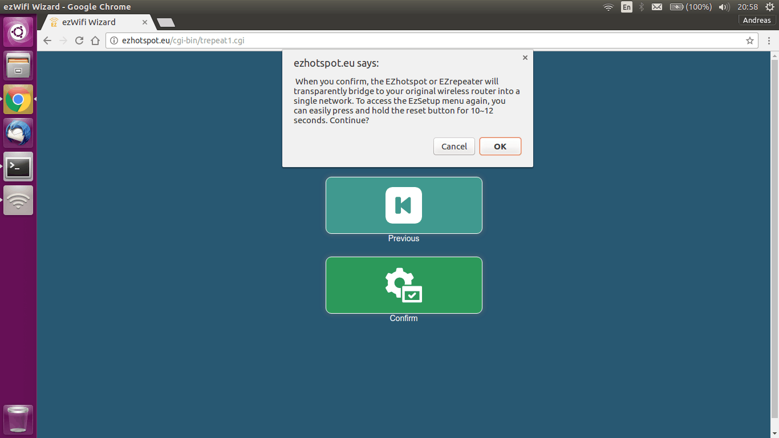Click the browser forward arrow
This screenshot has width=779, height=438.
coord(63,40)
